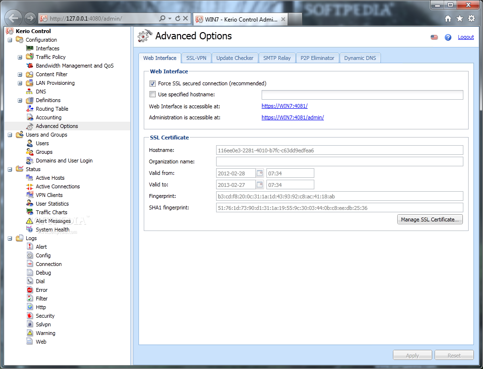Image resolution: width=483 pixels, height=369 pixels.
Task: Click the DNS network icon
Action: click(x=30, y=92)
